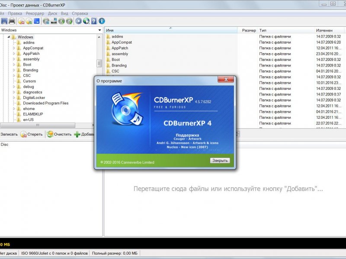This screenshot has width=346, height=259.
Task: Select en-US in the folder tree
Action: click(x=29, y=120)
